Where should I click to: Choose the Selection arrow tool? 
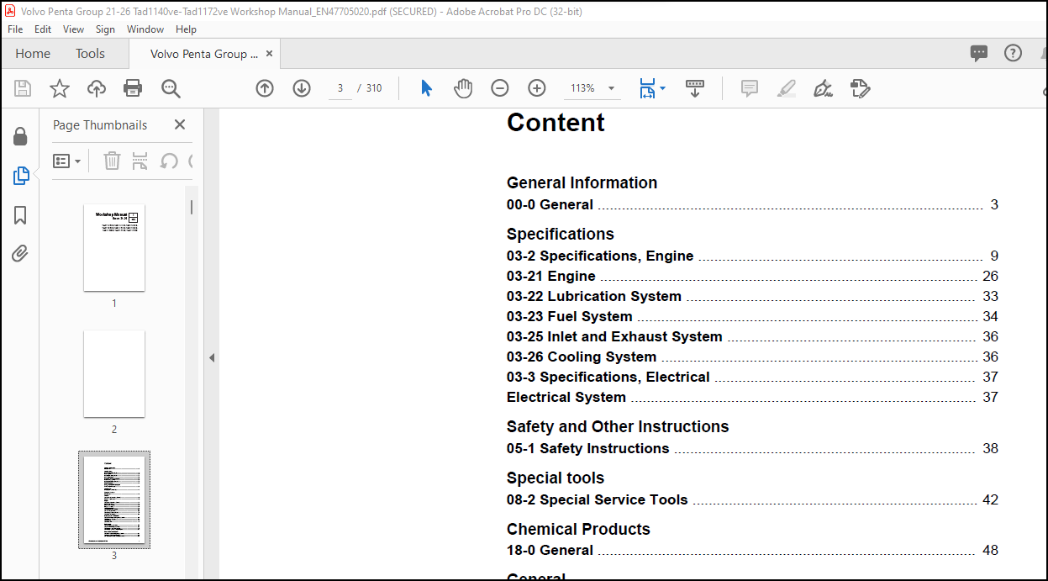click(x=426, y=88)
